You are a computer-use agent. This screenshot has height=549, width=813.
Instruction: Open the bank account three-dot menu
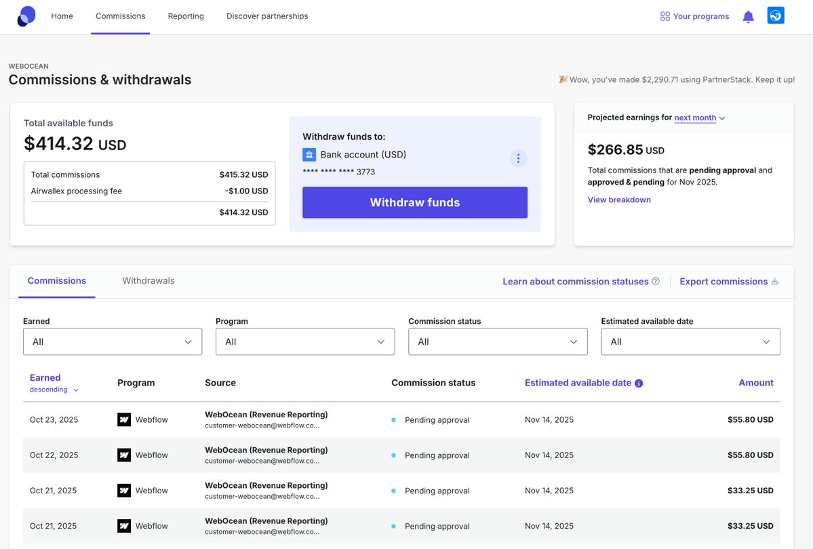(x=518, y=158)
